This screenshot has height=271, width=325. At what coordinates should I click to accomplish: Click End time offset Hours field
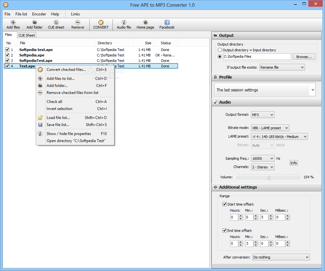[234, 243]
